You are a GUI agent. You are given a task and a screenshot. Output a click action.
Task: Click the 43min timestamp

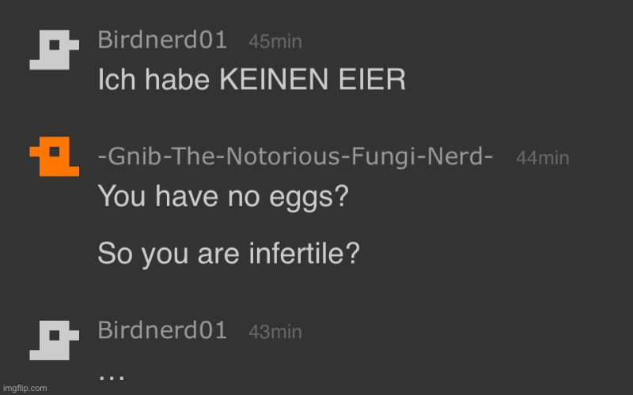[x=275, y=332]
